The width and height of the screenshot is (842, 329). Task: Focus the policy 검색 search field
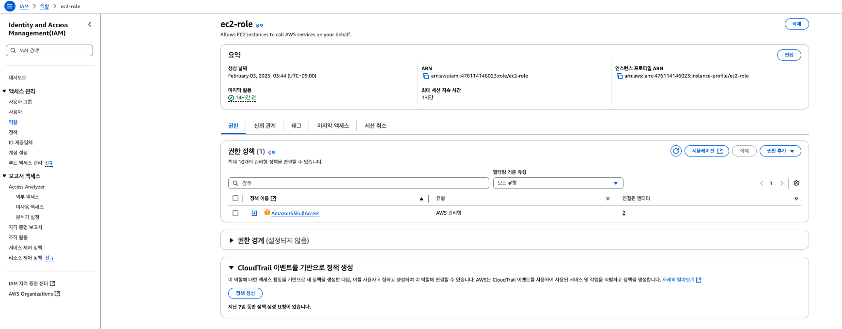[359, 183]
